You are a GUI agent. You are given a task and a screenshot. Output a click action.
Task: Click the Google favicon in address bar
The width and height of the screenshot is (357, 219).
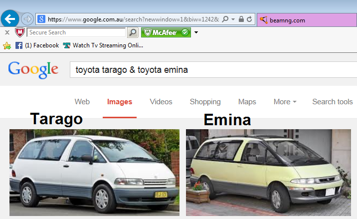[x=41, y=19]
